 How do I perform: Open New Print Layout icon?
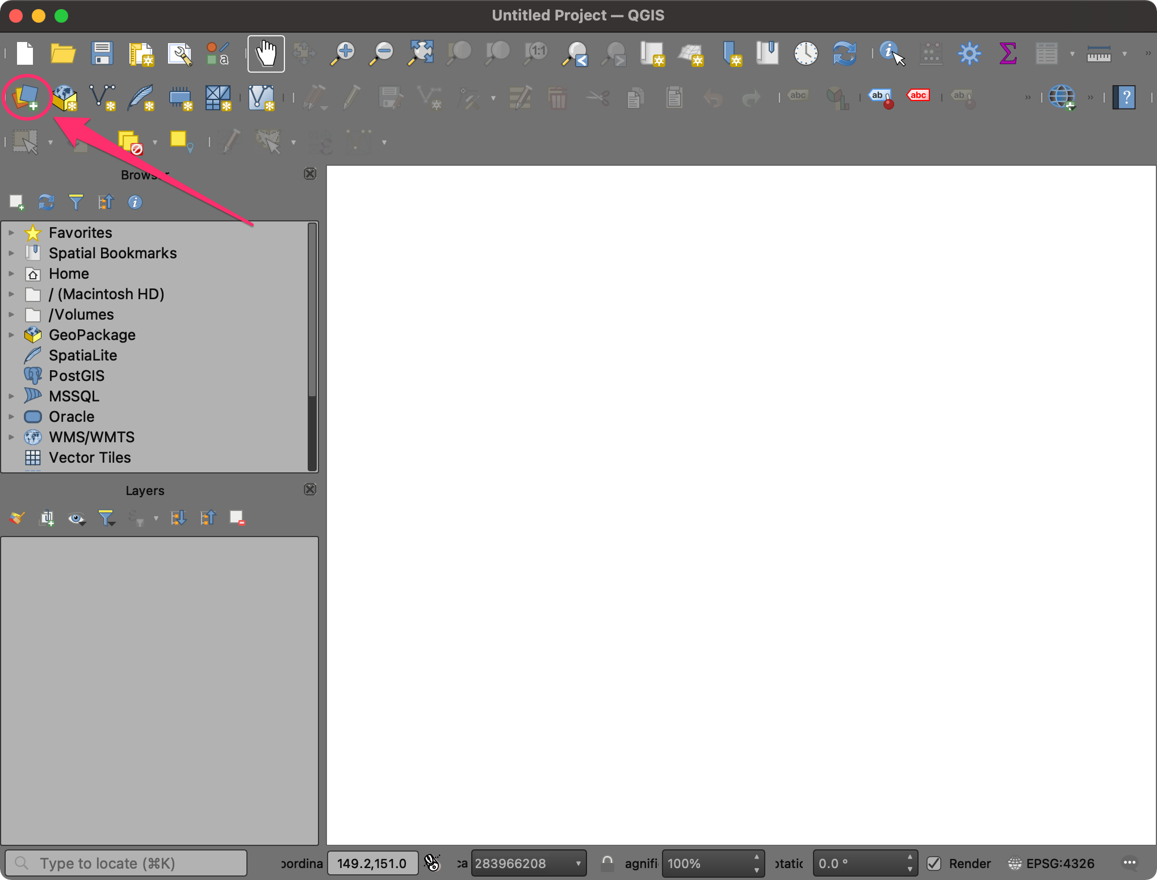coord(141,55)
